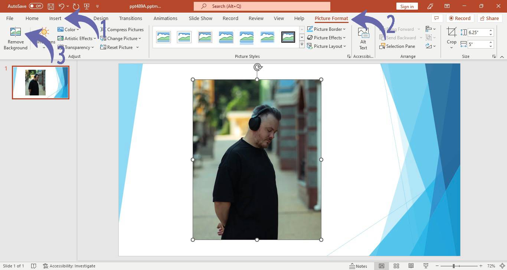Screen dimensions: 507x270
Task: Open the Align objects dropdown
Action: 431,29
